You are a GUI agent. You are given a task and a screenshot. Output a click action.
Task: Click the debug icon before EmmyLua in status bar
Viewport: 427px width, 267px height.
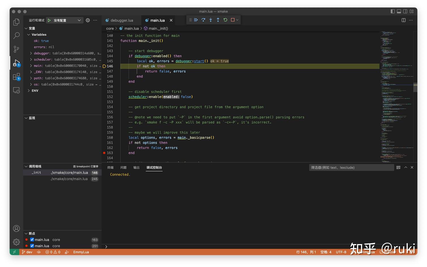(67, 252)
